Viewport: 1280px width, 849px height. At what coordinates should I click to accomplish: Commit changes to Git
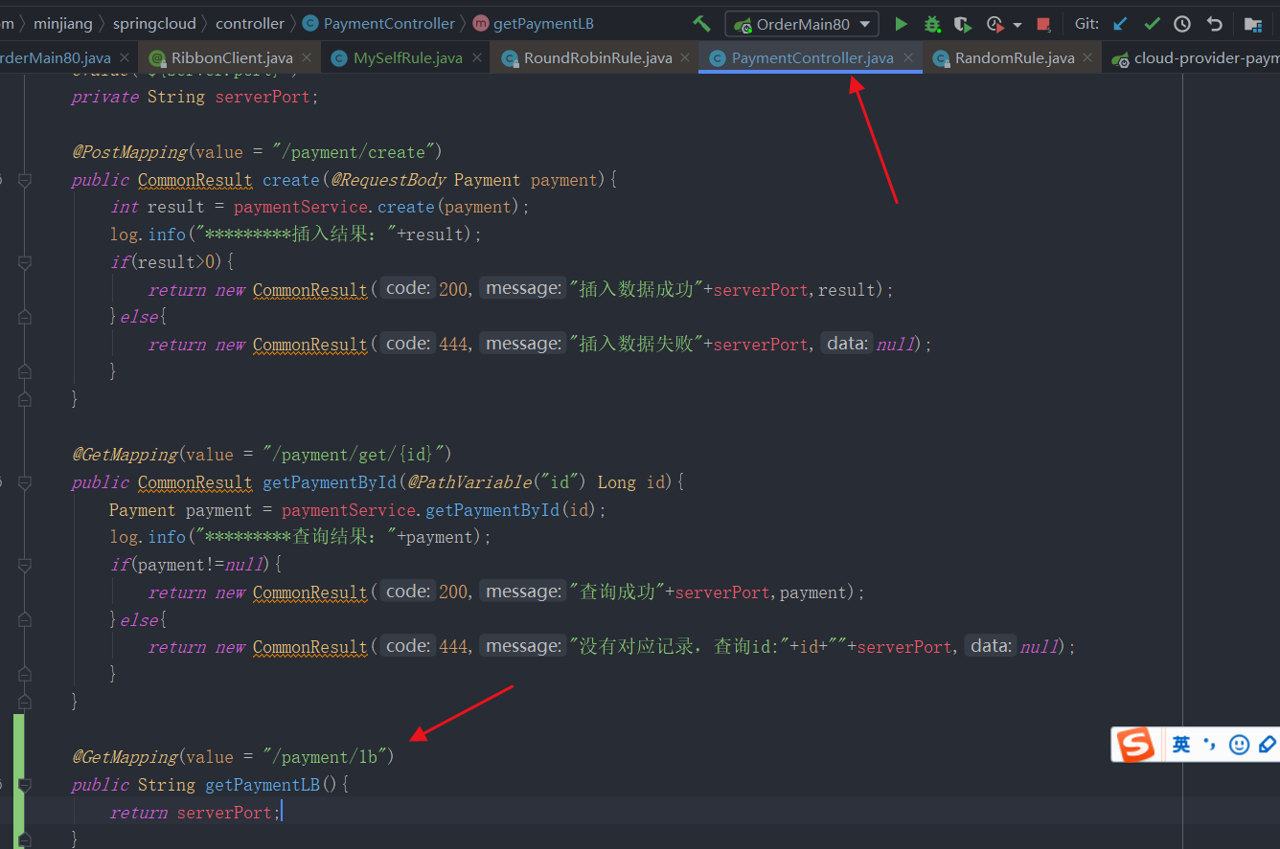(1152, 24)
